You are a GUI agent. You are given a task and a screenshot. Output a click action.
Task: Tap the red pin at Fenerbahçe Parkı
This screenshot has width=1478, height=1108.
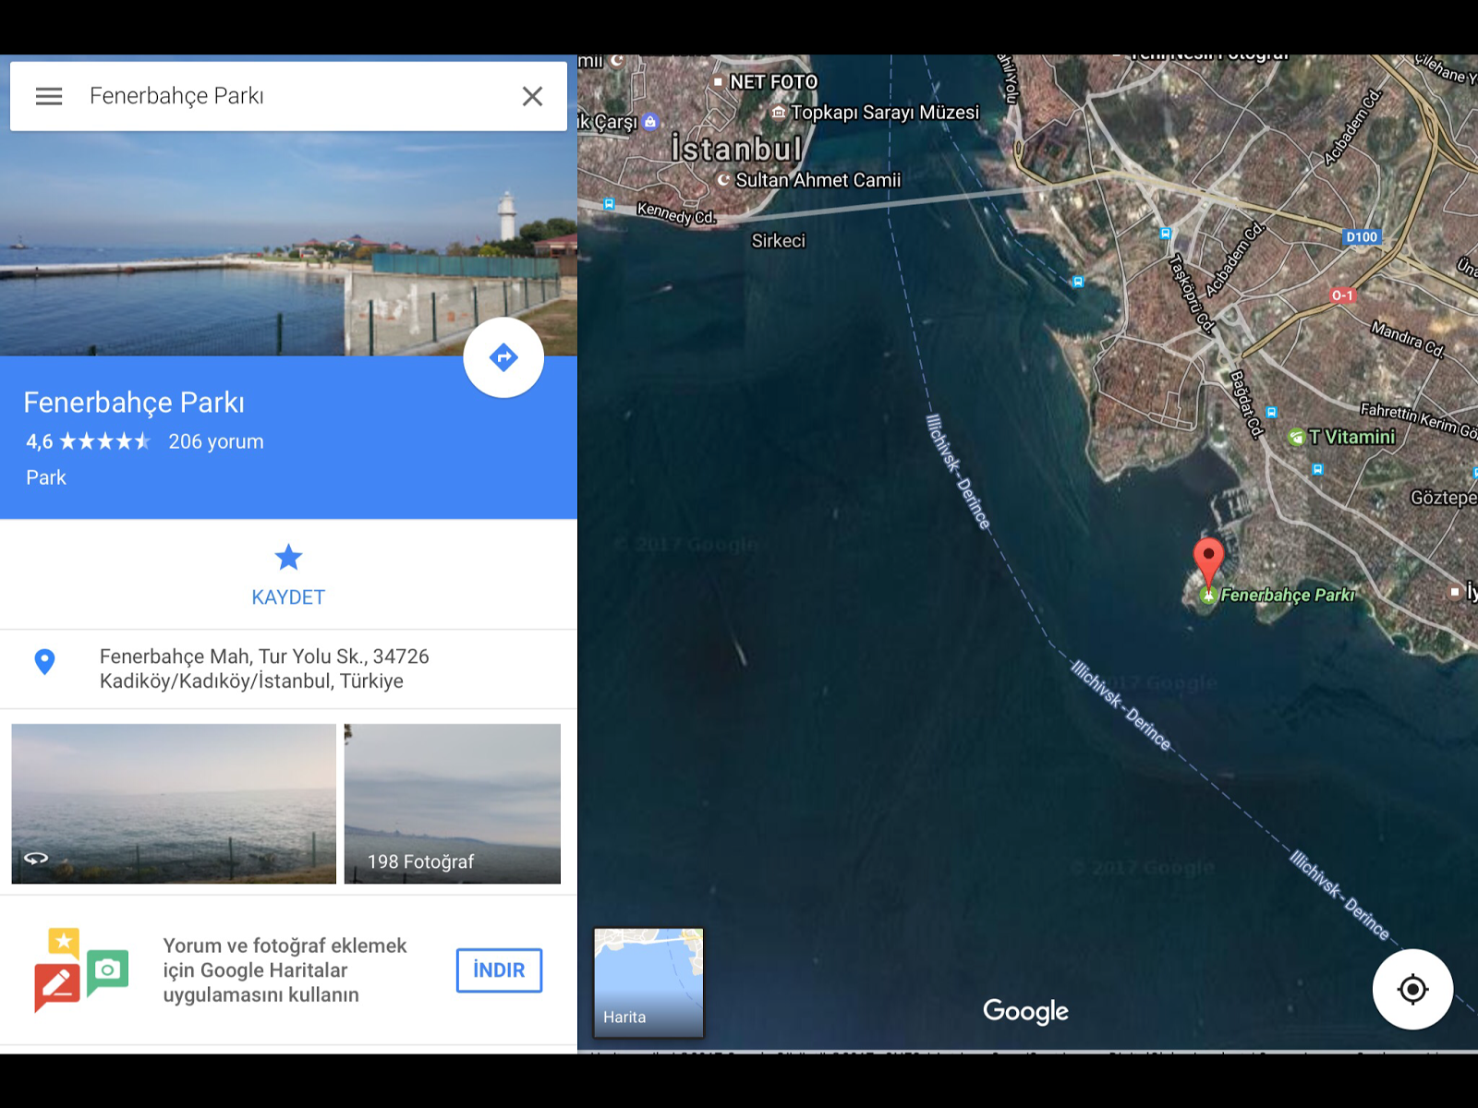(x=1208, y=563)
